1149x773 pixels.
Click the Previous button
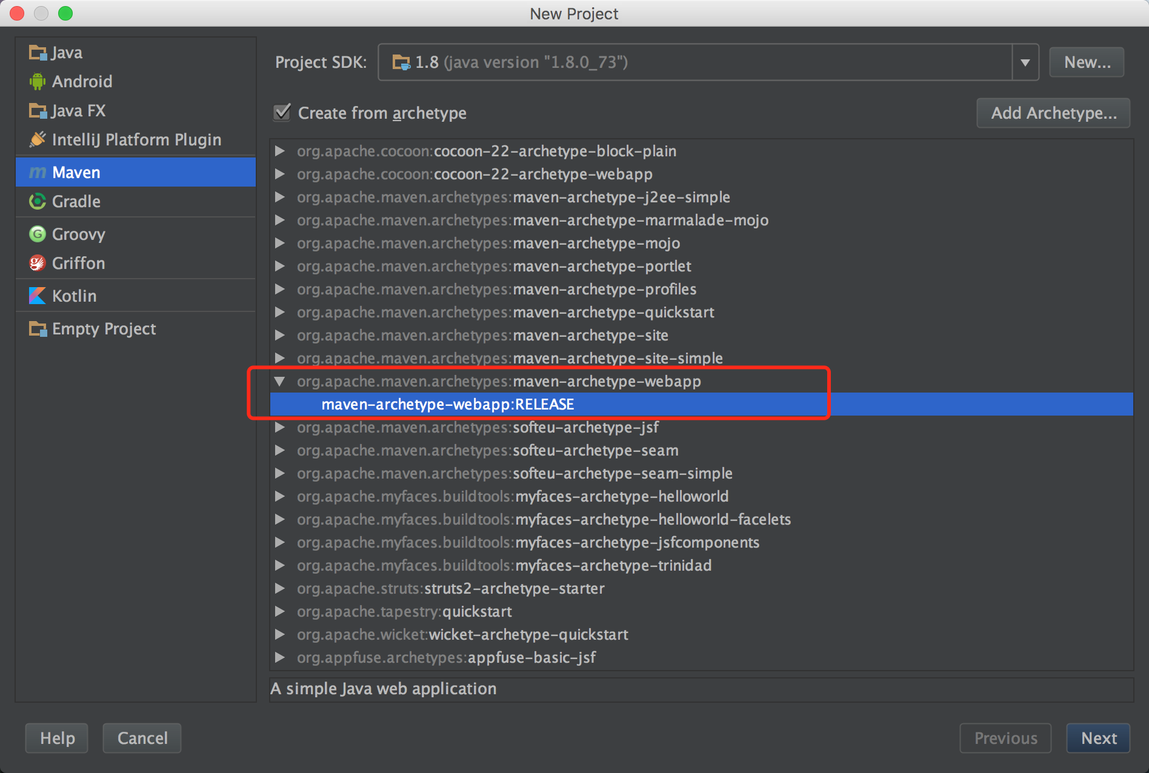pyautogui.click(x=1005, y=738)
